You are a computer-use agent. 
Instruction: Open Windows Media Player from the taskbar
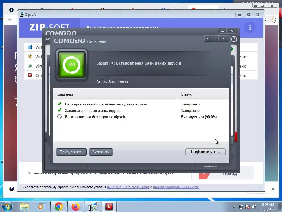[41, 207]
